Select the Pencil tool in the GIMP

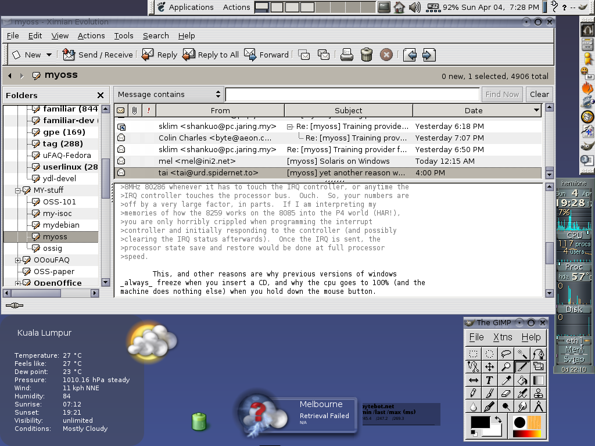(x=473, y=393)
